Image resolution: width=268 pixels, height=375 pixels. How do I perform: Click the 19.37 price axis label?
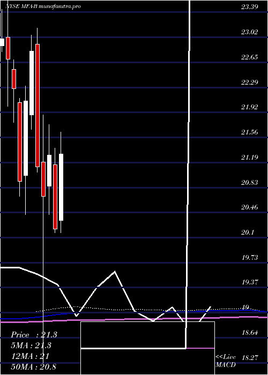249,282
